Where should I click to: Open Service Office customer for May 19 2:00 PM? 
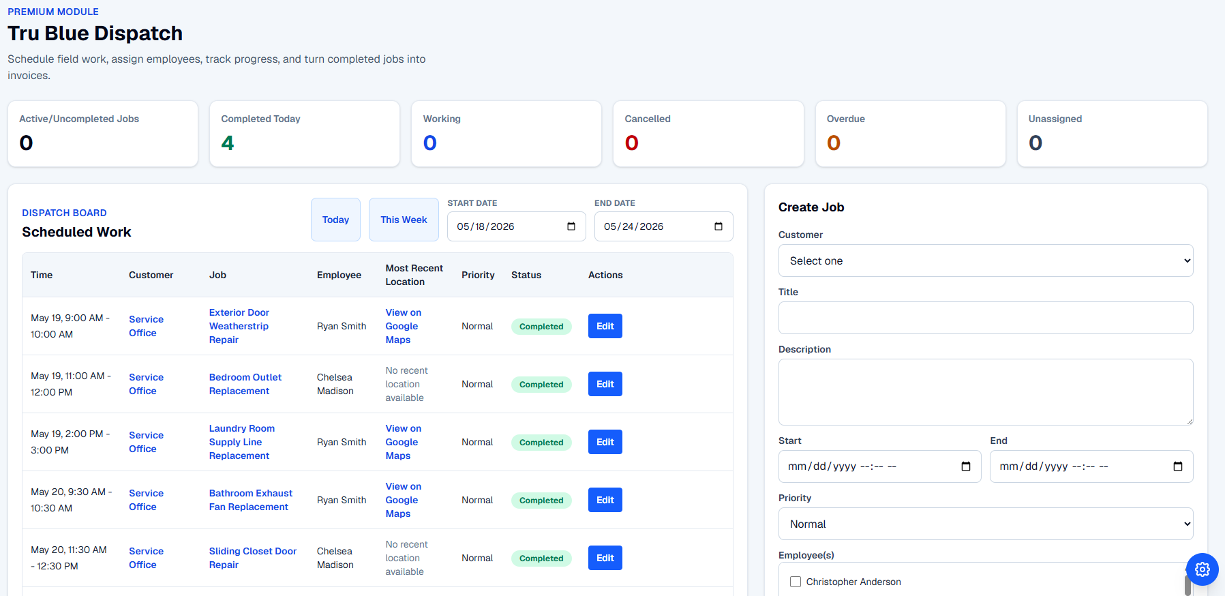(146, 442)
